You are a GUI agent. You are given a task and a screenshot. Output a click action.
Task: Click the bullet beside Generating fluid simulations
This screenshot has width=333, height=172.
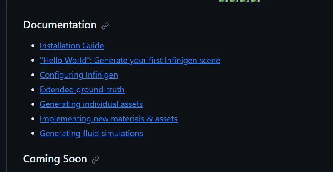coord(33,134)
